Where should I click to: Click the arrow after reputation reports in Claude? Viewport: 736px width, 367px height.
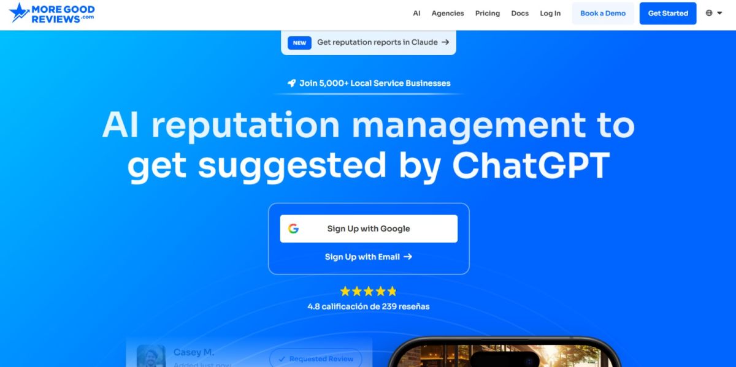coord(445,42)
